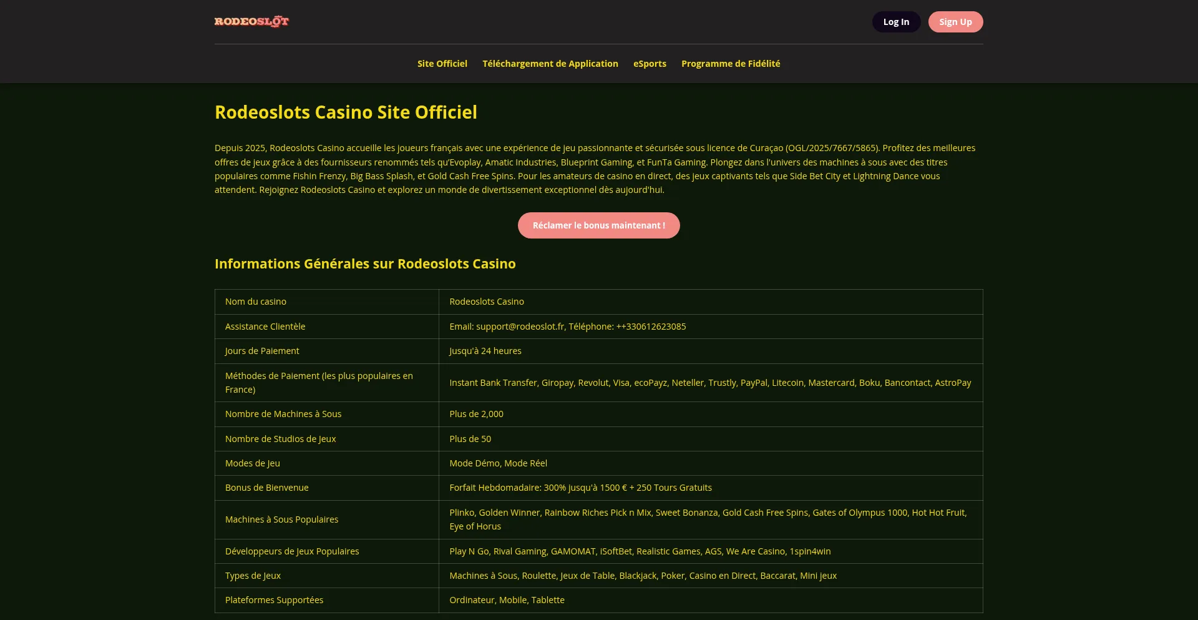
Task: Select Machines à Sous Populaires label
Action: tap(327, 519)
